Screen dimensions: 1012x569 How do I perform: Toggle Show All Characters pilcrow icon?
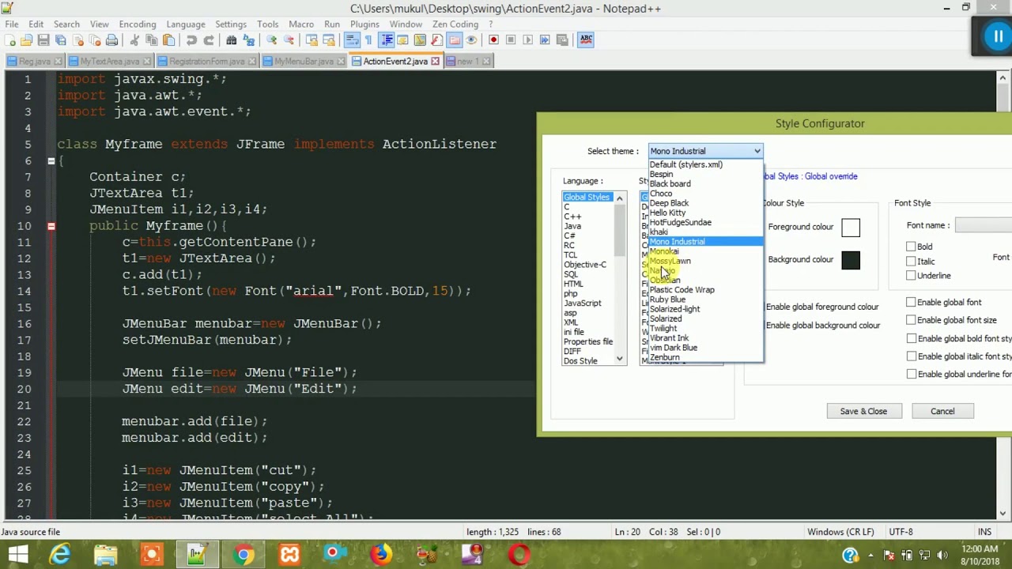pyautogui.click(x=368, y=40)
